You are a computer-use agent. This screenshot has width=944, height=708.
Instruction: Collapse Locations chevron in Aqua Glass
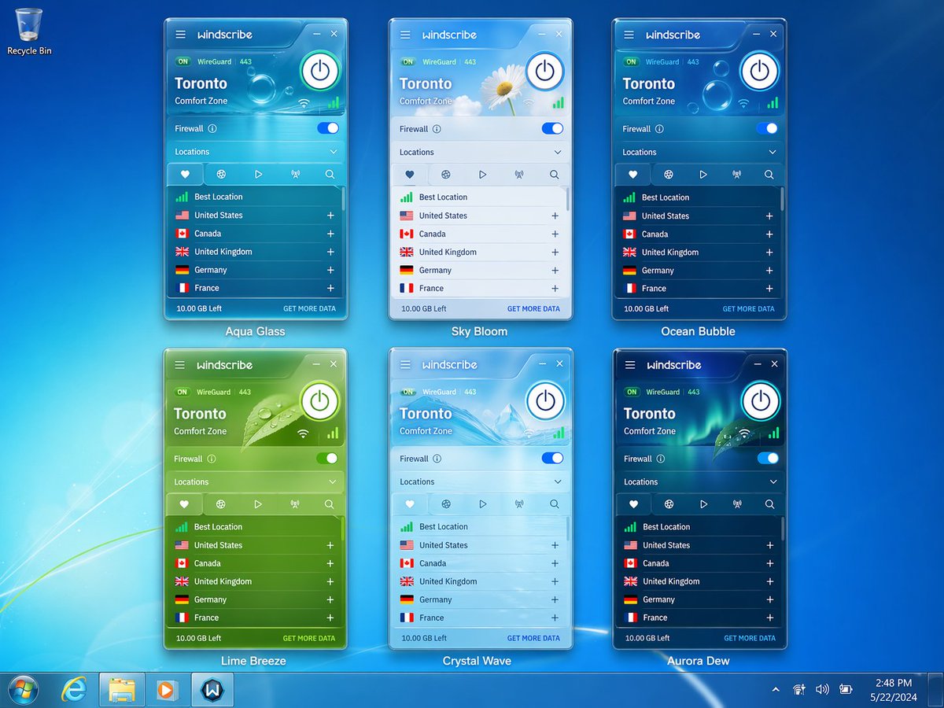coord(334,152)
